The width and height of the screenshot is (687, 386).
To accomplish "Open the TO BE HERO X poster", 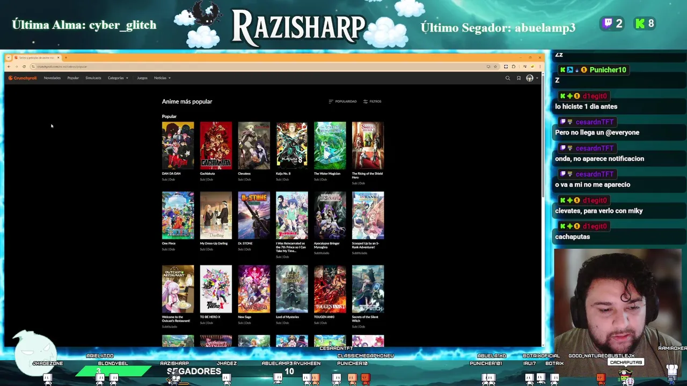I will click(x=216, y=289).
